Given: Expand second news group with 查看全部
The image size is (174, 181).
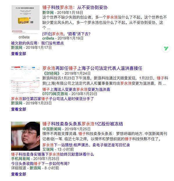Looking at the screenshot, I should tap(19, 109).
